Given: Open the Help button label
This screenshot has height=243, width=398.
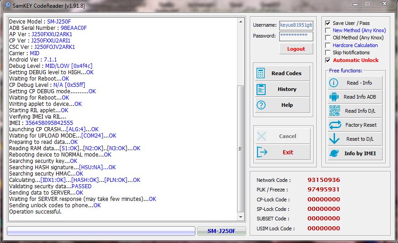Looking at the screenshot, I should pos(287,105).
